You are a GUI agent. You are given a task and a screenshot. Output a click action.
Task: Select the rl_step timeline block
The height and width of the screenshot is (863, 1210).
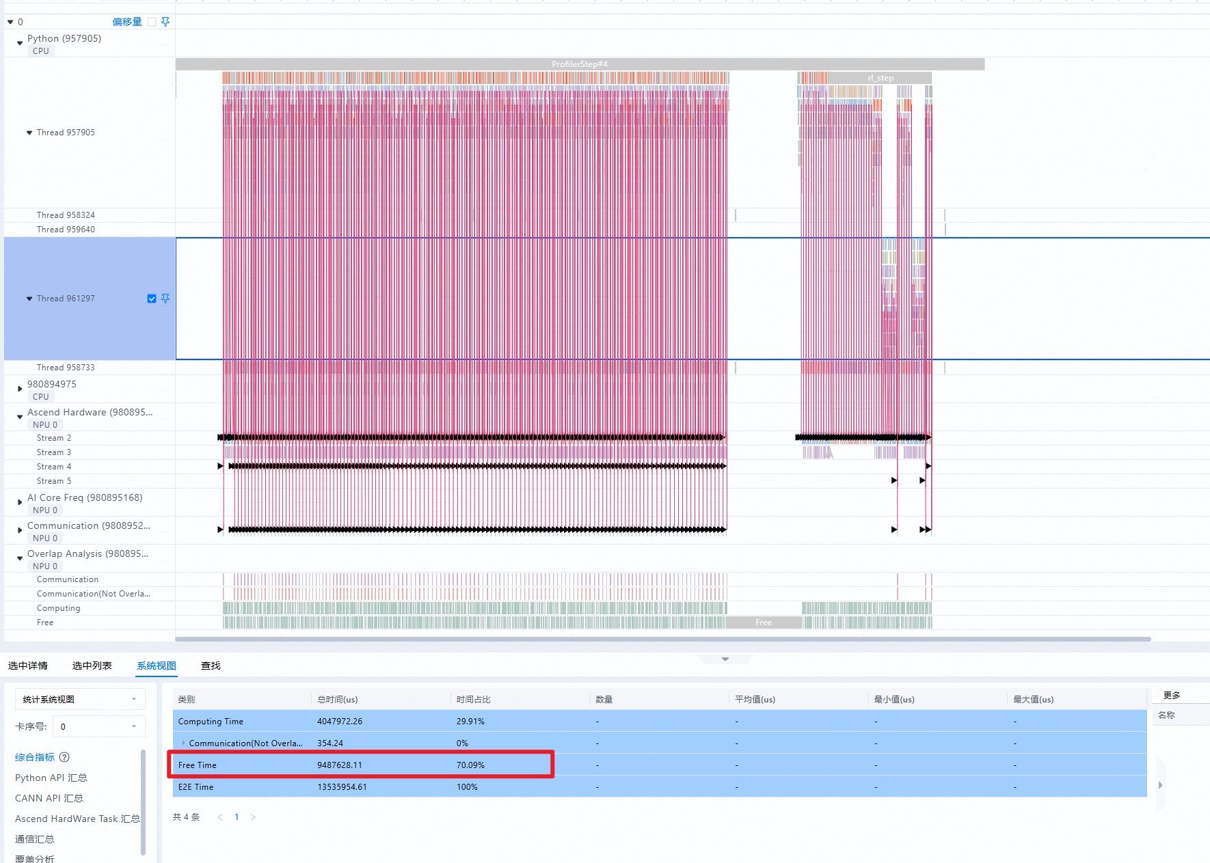[x=880, y=78]
